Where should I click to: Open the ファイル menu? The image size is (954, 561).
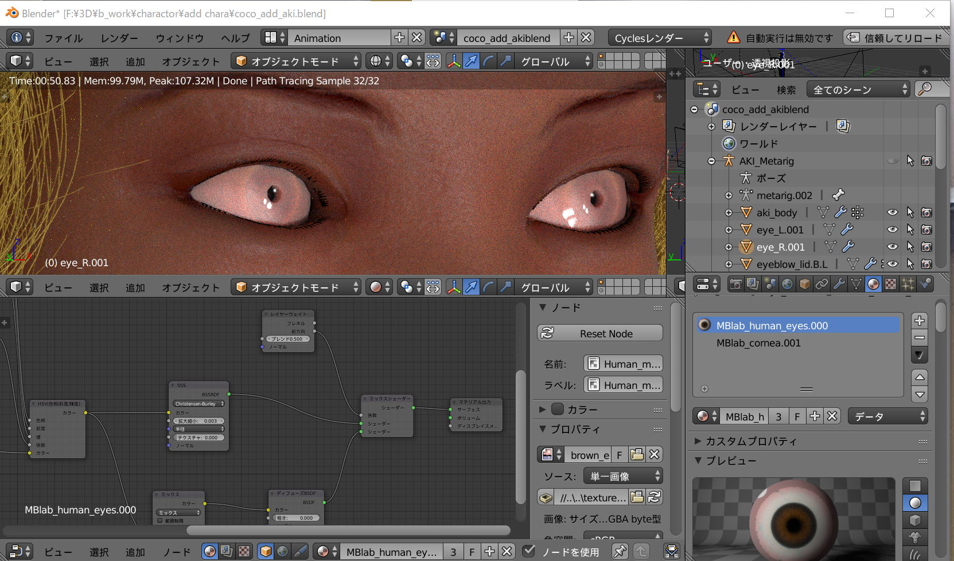coord(64,38)
